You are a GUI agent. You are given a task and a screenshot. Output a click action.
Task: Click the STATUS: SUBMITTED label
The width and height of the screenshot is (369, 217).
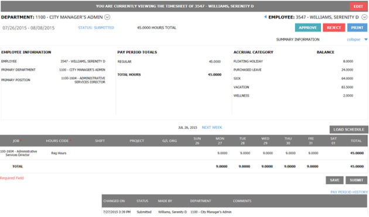(x=96, y=28)
